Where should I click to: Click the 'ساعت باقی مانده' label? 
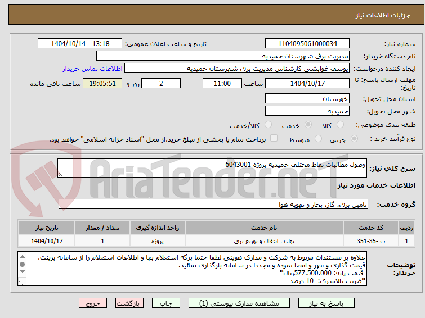click(x=55, y=84)
